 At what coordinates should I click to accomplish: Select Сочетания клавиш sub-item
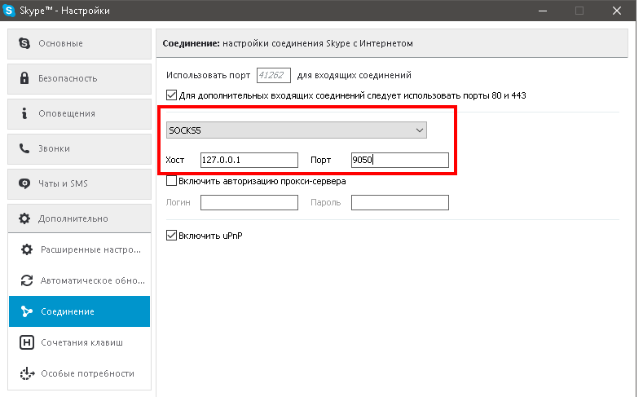point(79,342)
